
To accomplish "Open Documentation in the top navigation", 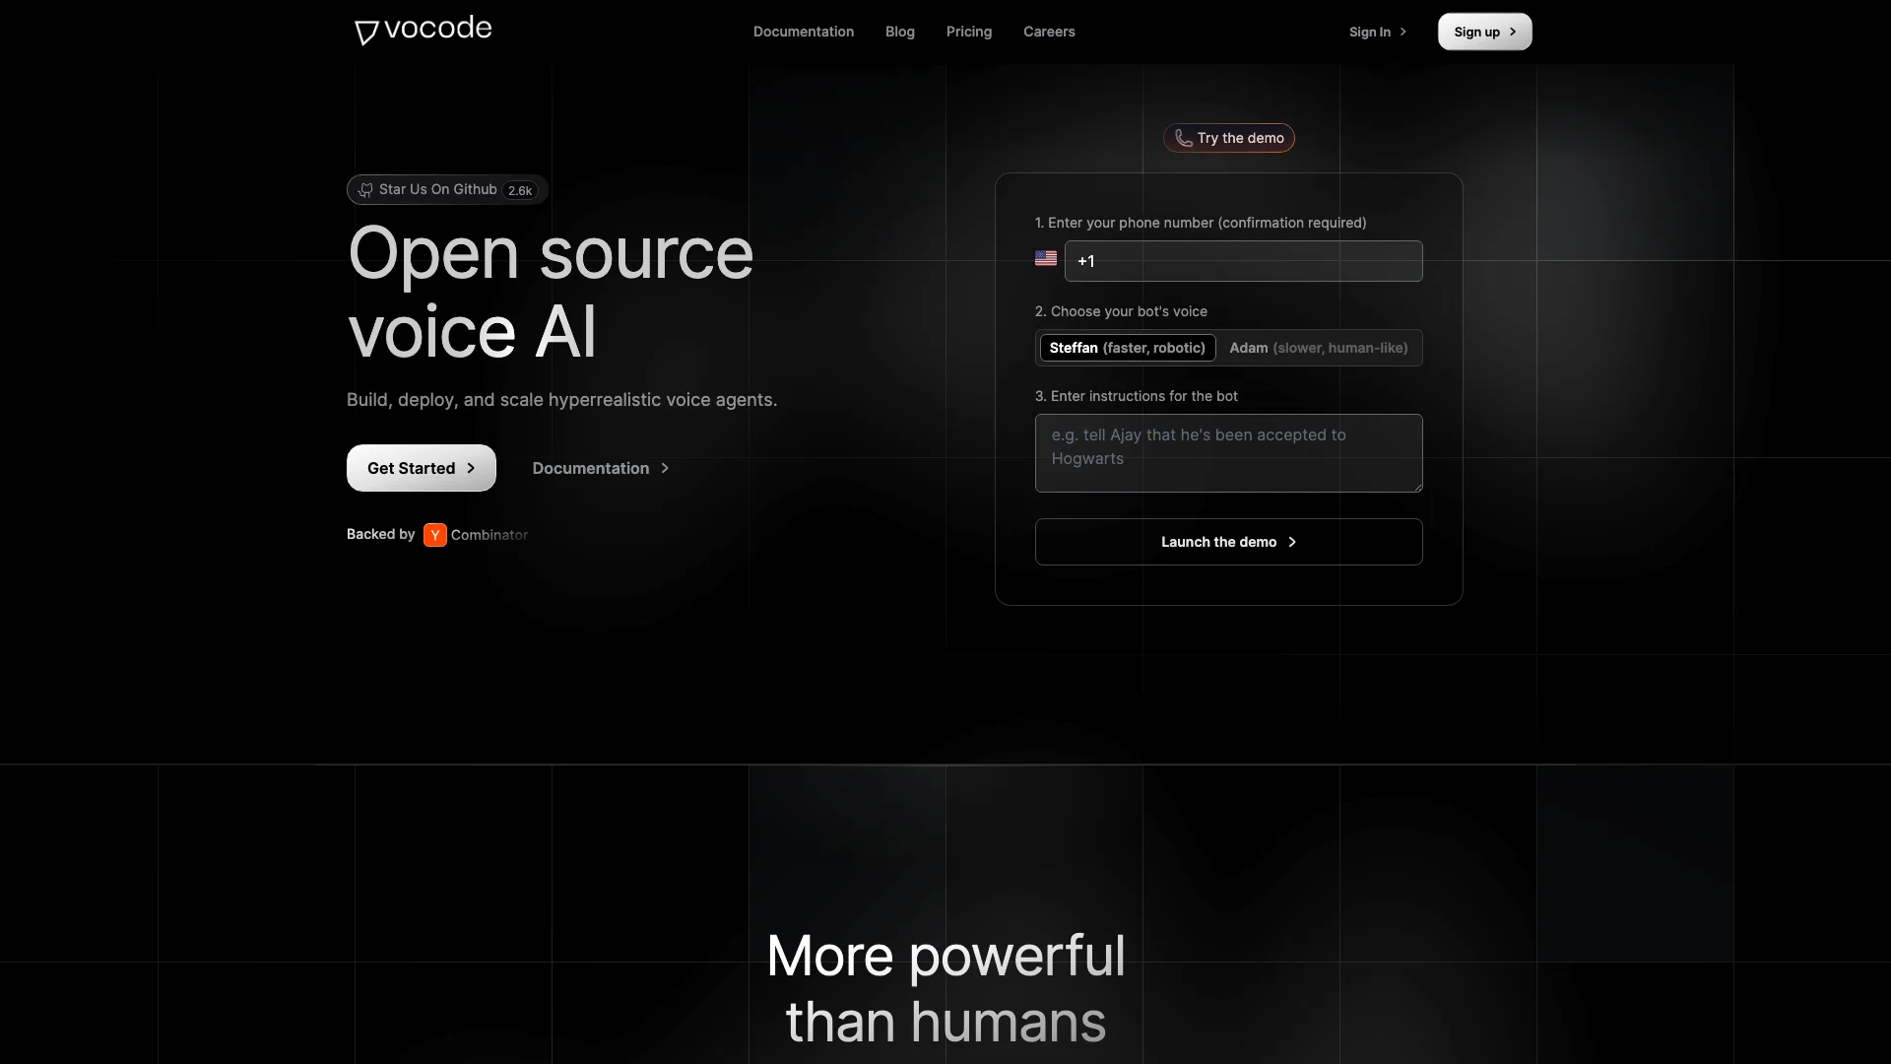I will pyautogui.click(x=804, y=32).
